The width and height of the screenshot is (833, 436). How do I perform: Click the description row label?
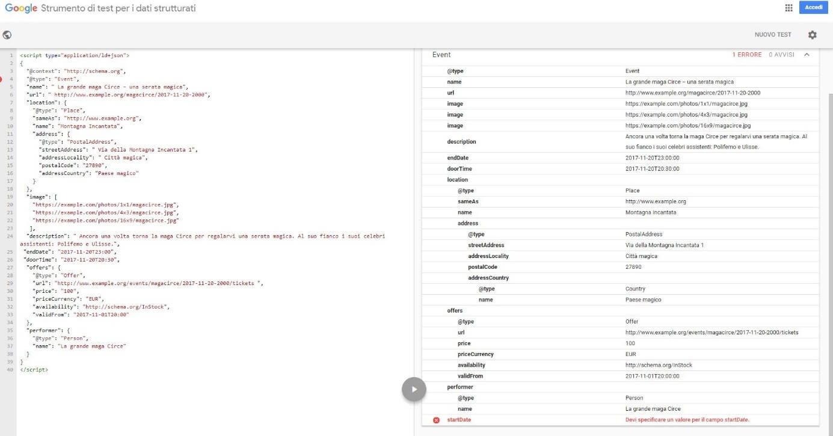click(x=462, y=142)
